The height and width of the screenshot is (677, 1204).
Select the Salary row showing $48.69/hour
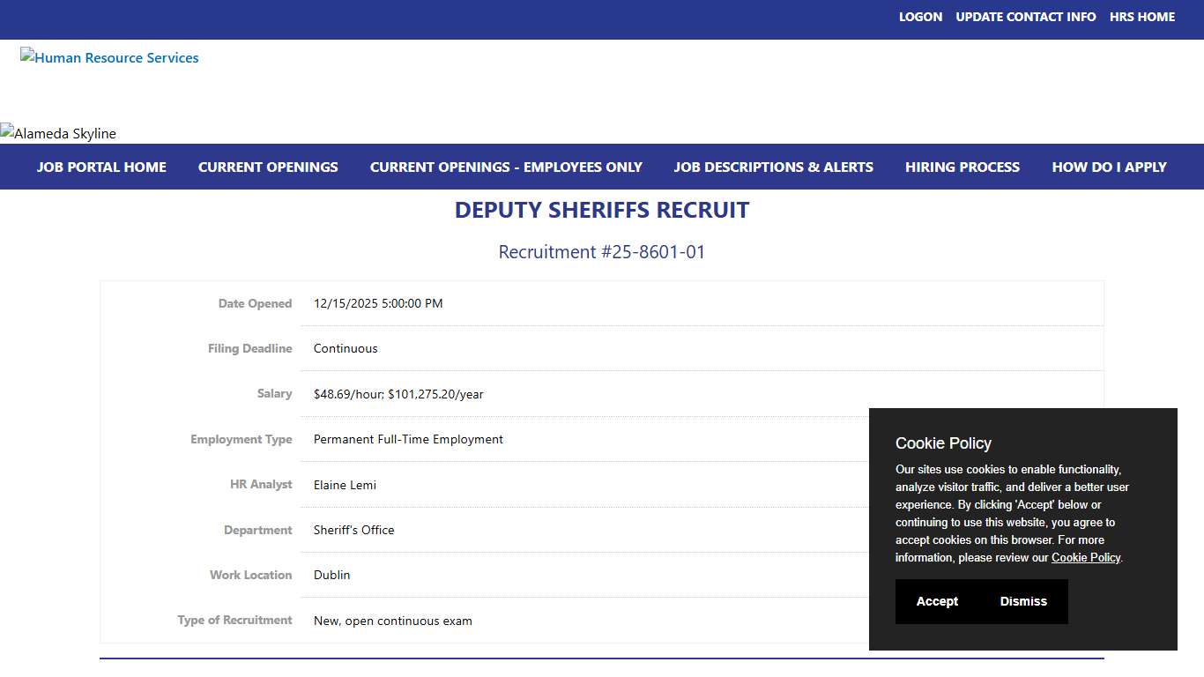coord(398,394)
